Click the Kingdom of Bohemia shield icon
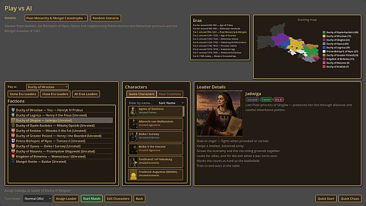 click(x=13, y=156)
